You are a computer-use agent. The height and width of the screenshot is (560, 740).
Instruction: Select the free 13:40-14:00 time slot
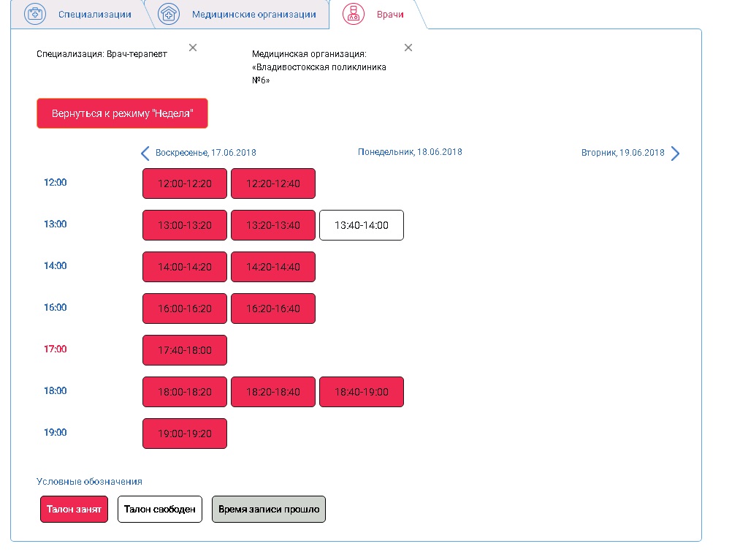(x=361, y=225)
